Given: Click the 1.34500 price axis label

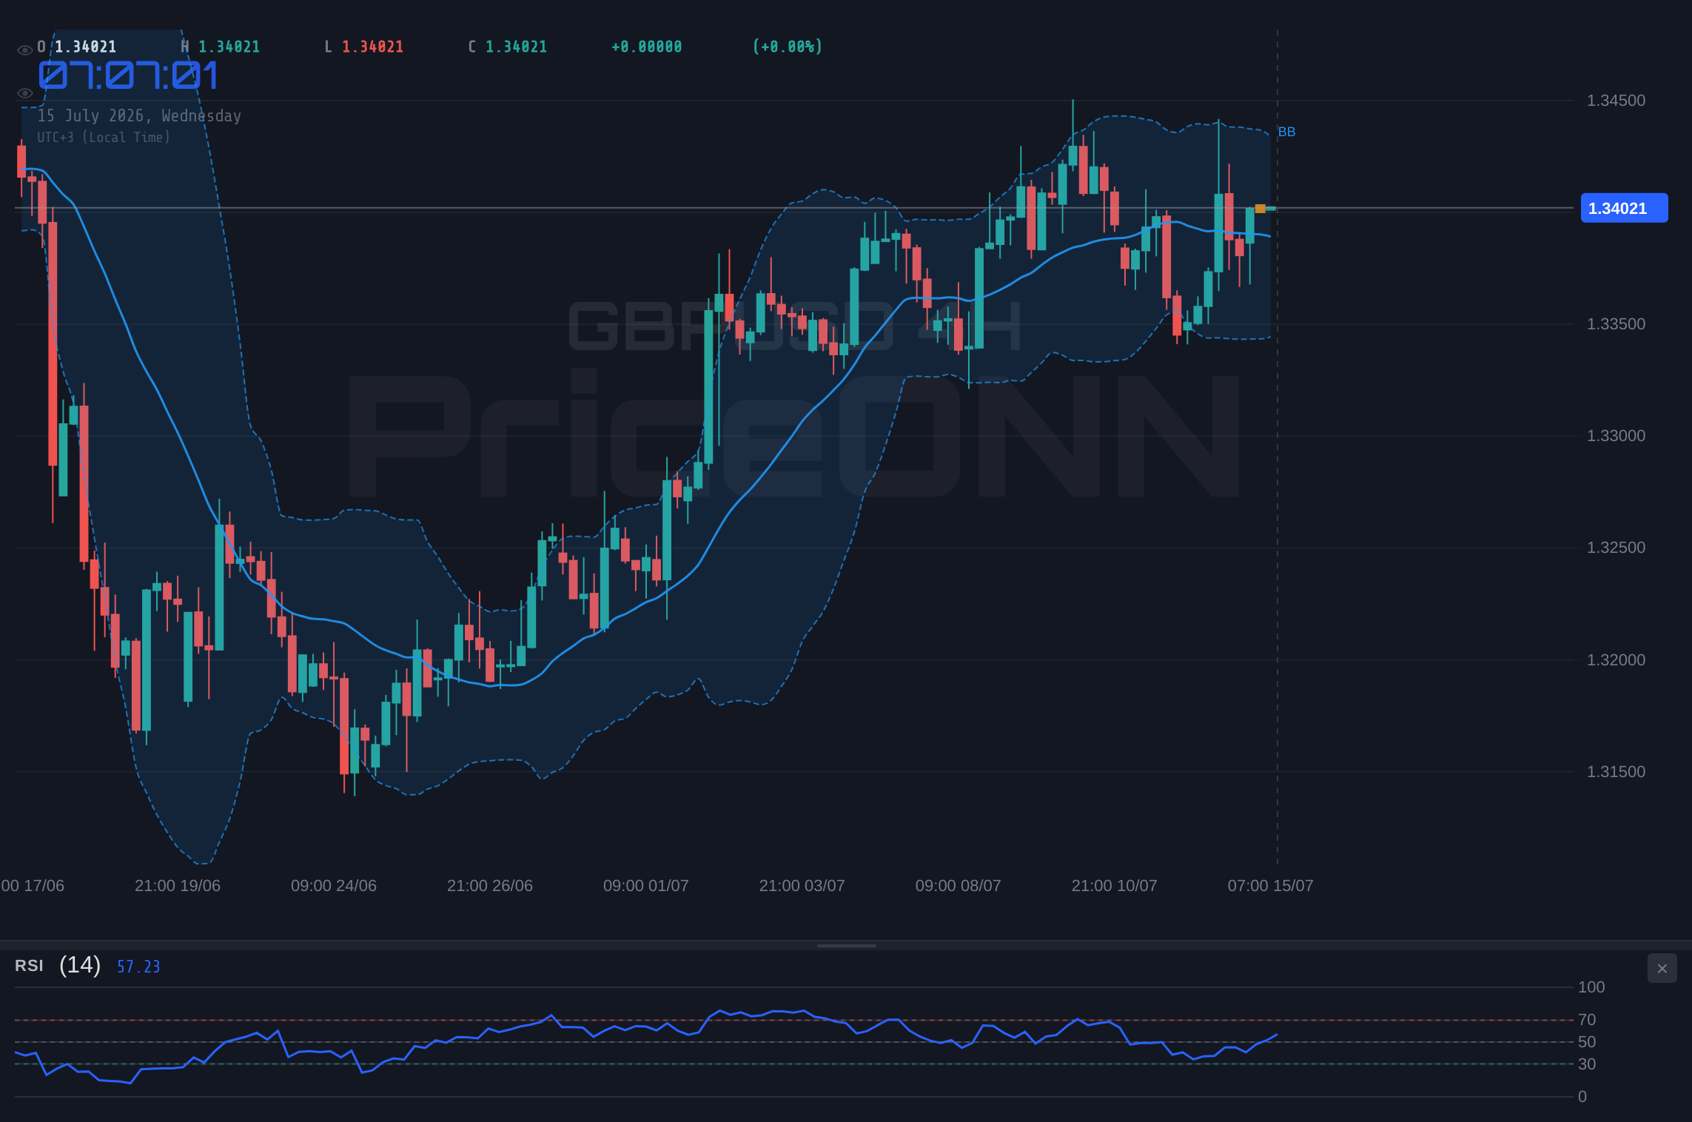Looking at the screenshot, I should (x=1616, y=101).
